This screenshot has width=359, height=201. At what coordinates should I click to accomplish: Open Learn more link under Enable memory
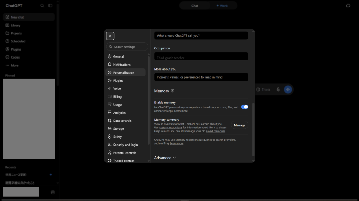181,111
